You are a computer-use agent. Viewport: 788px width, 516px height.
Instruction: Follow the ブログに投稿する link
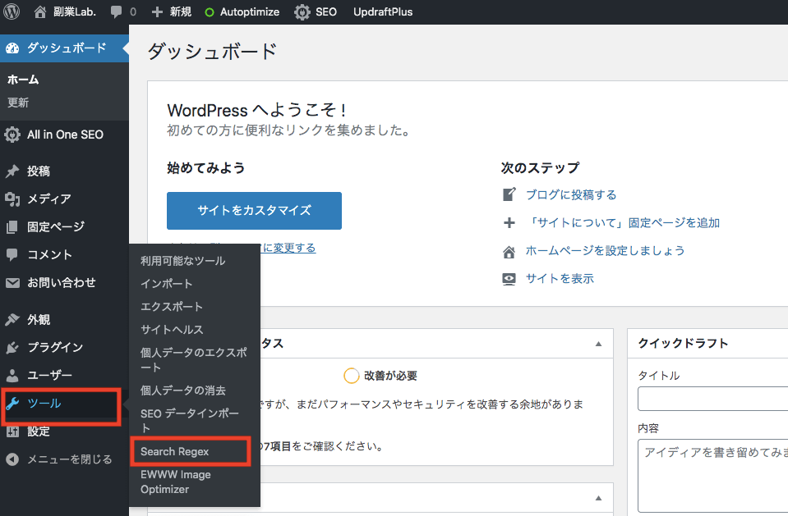tap(571, 195)
